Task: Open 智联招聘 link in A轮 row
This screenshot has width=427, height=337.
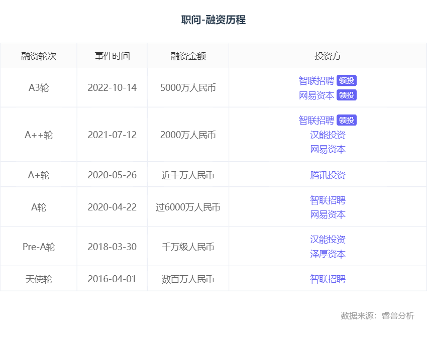Action: pyautogui.click(x=328, y=200)
